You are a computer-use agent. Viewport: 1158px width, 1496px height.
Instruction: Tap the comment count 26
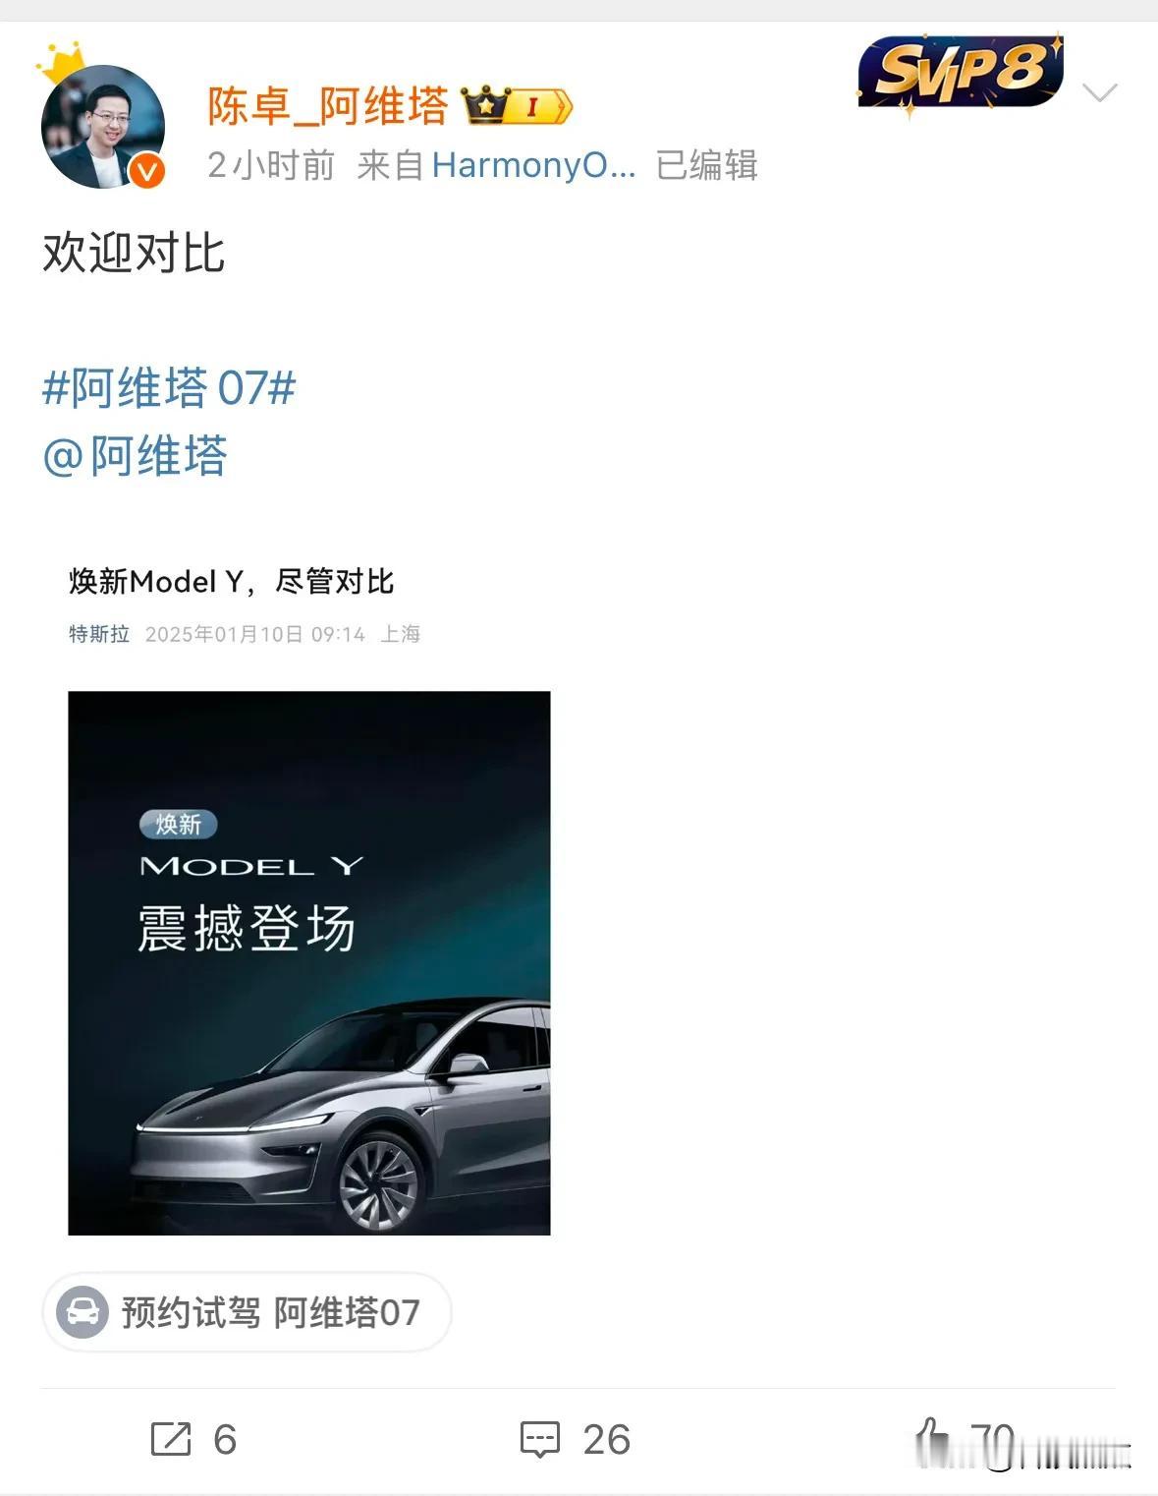[x=606, y=1440]
